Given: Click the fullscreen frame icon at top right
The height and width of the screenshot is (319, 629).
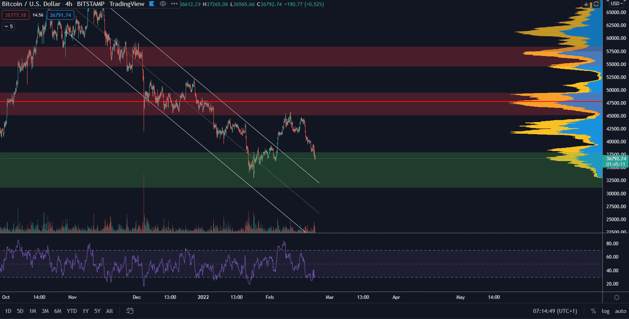Looking at the screenshot, I should tap(596, 4).
